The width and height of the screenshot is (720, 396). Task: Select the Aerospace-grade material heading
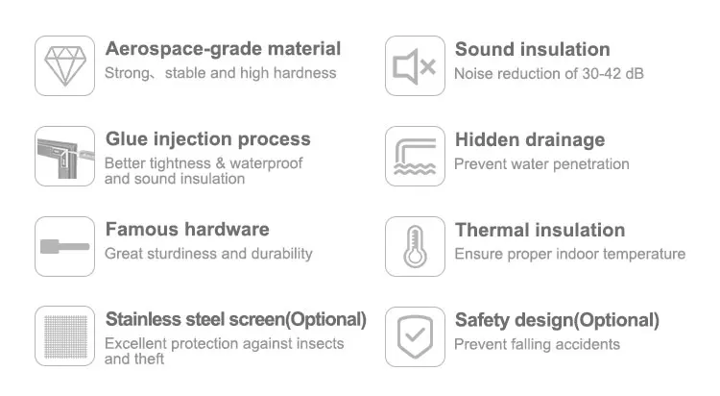pos(223,49)
